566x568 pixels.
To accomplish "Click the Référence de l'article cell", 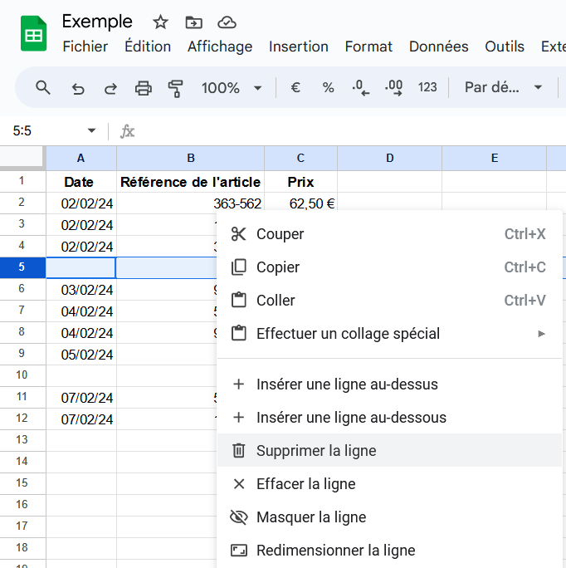I will coord(191,182).
